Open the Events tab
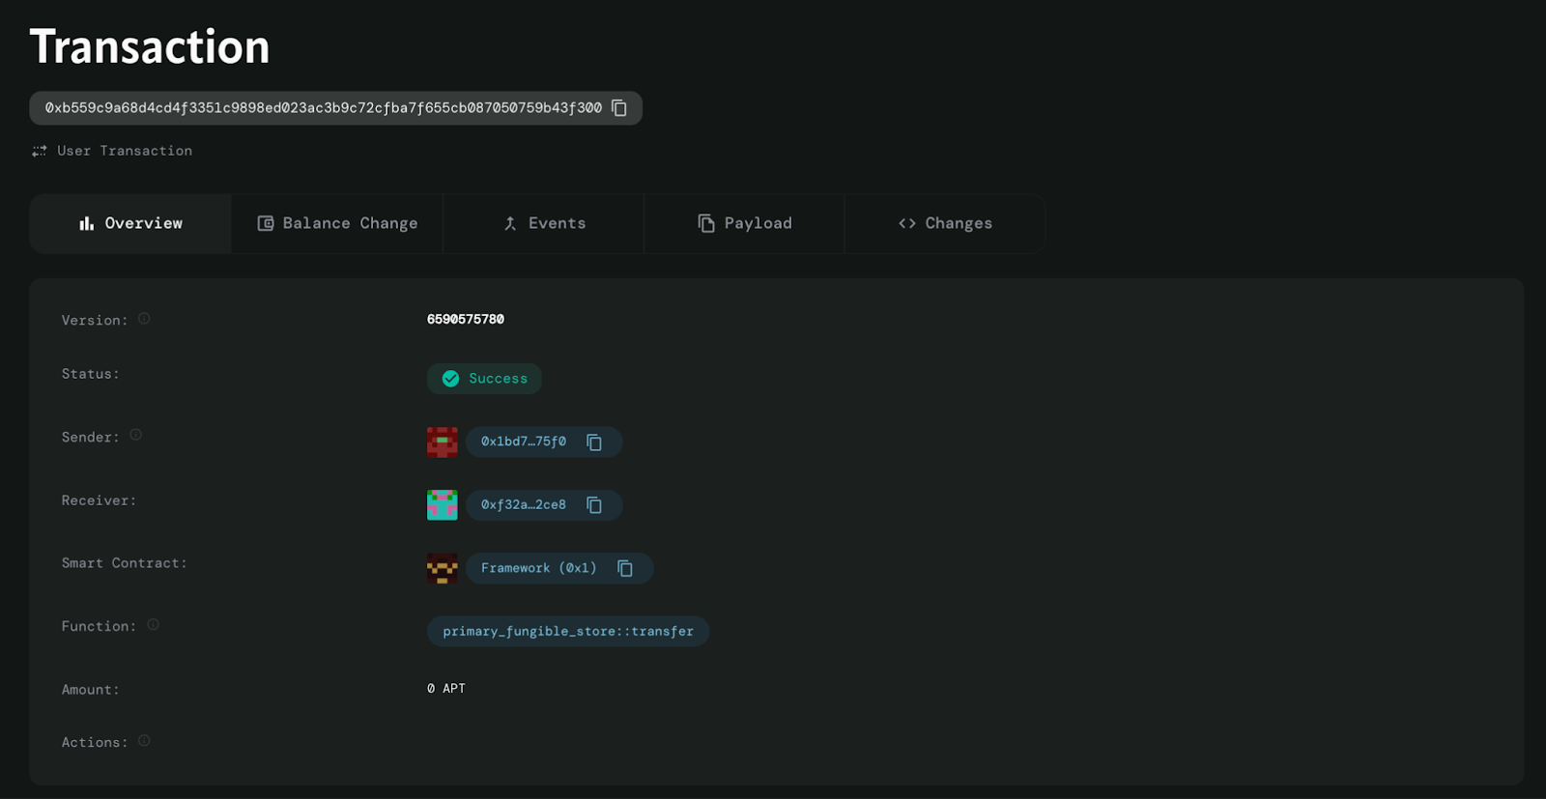This screenshot has height=799, width=1546. [544, 223]
